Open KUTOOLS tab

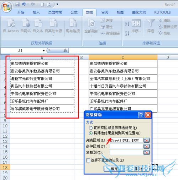[162, 12]
